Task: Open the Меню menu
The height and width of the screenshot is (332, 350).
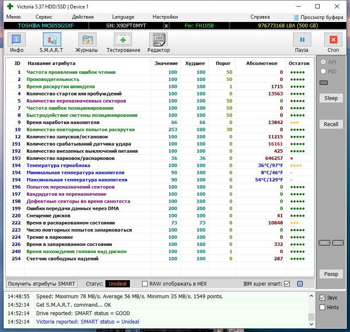Action: (13, 17)
